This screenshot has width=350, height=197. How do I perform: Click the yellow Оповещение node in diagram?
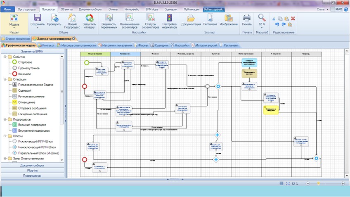pyautogui.click(x=271, y=110)
